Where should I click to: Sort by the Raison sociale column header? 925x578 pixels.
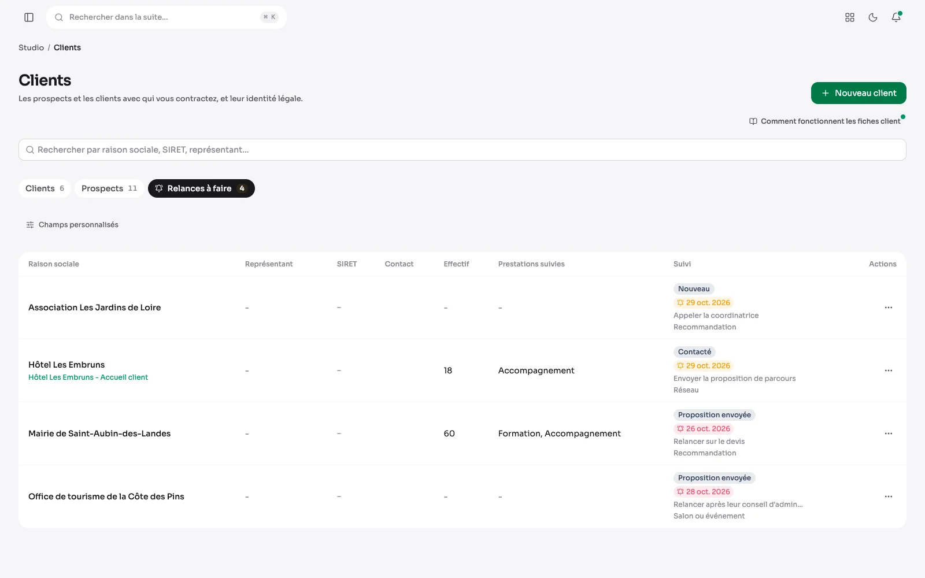click(x=54, y=264)
